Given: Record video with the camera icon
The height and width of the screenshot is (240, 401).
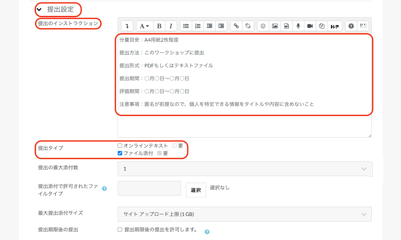Looking at the screenshot, I should coord(310,26).
